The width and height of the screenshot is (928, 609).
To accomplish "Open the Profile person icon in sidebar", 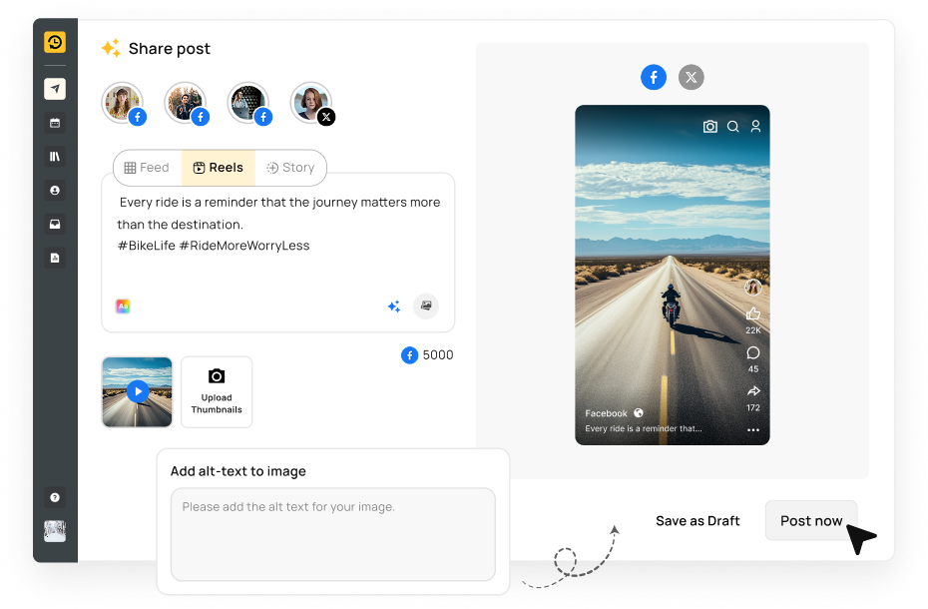I will (55, 190).
